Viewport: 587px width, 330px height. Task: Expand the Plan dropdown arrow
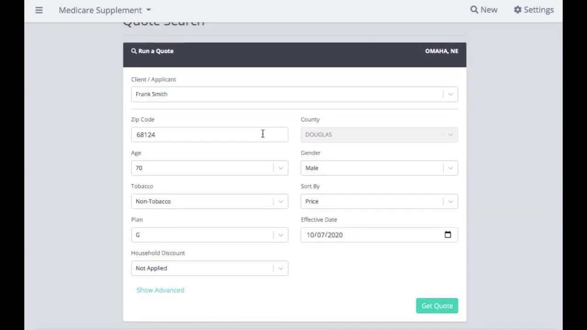(x=281, y=235)
